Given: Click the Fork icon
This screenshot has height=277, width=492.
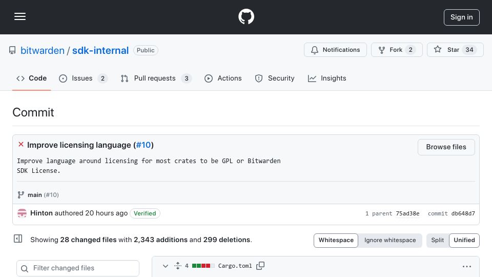Looking at the screenshot, I should coord(381,50).
